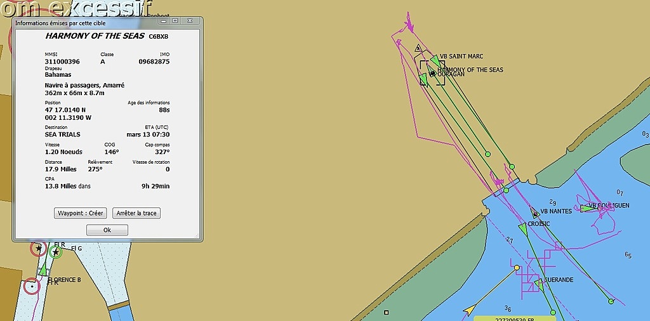Screen dimensions: 650x321
Task: Click the dialog title 'Informations émises par cette cible'
Action: click(60, 23)
